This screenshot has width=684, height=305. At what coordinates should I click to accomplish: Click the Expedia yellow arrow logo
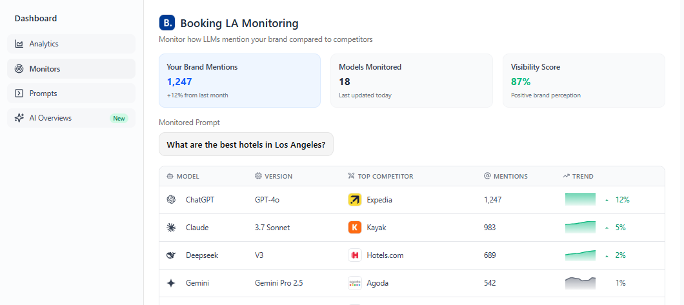(355, 199)
